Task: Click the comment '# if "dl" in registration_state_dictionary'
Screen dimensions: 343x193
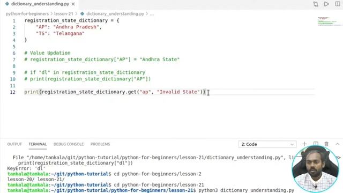Action: click(x=85, y=72)
